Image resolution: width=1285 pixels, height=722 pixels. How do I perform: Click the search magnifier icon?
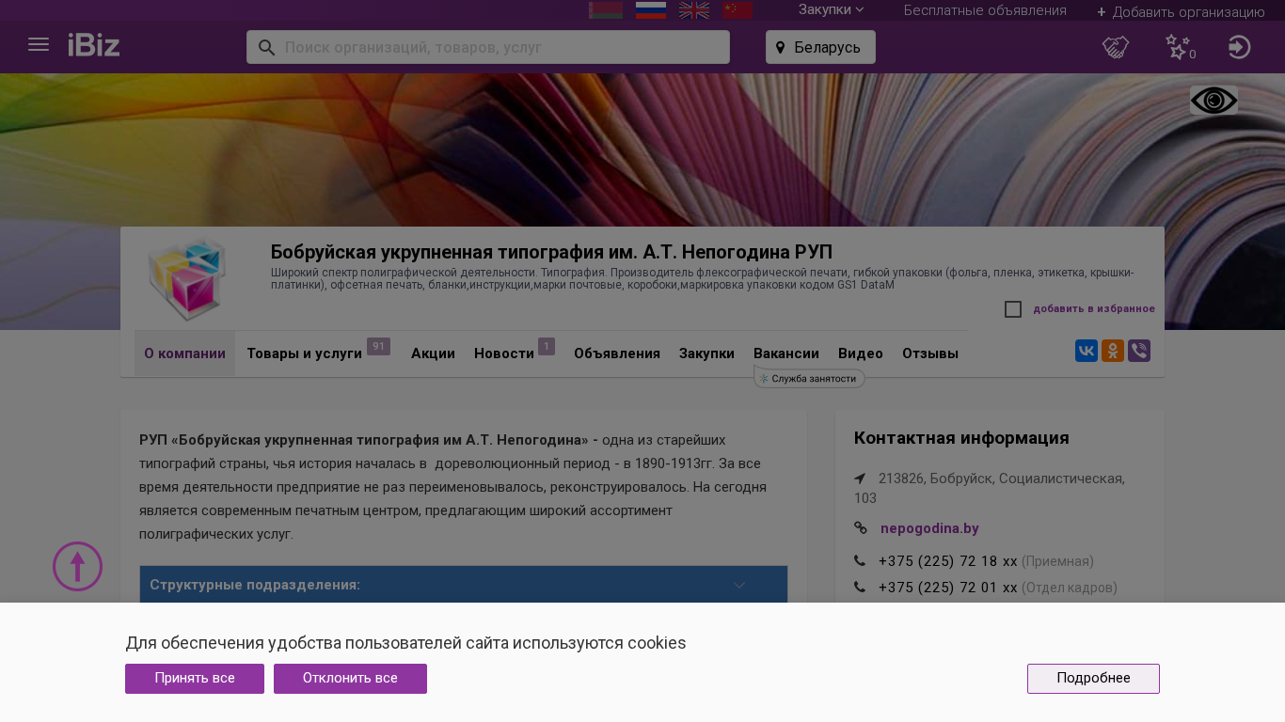(x=266, y=47)
